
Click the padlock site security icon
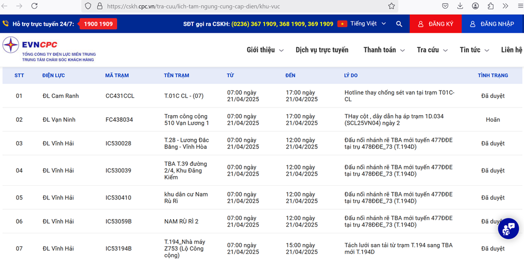(x=99, y=6)
